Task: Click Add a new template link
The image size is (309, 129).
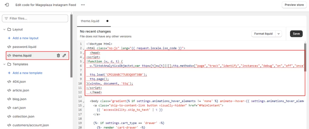Action: pos(27,73)
